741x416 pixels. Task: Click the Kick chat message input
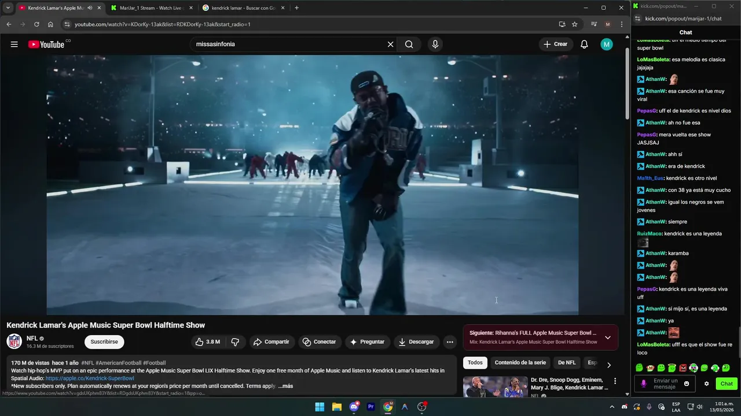point(665,384)
